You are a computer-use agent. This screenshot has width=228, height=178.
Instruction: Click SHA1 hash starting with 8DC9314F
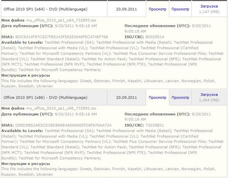click(61, 37)
